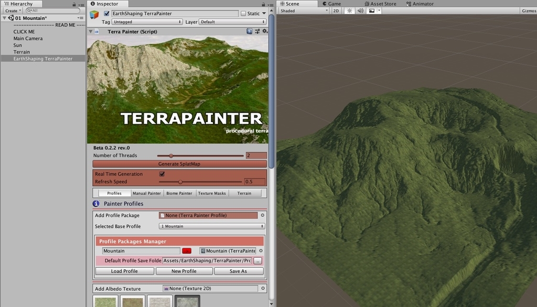Screen dimensions: 537x307
Task: Select the Biome Painter tab
Action: (x=179, y=193)
